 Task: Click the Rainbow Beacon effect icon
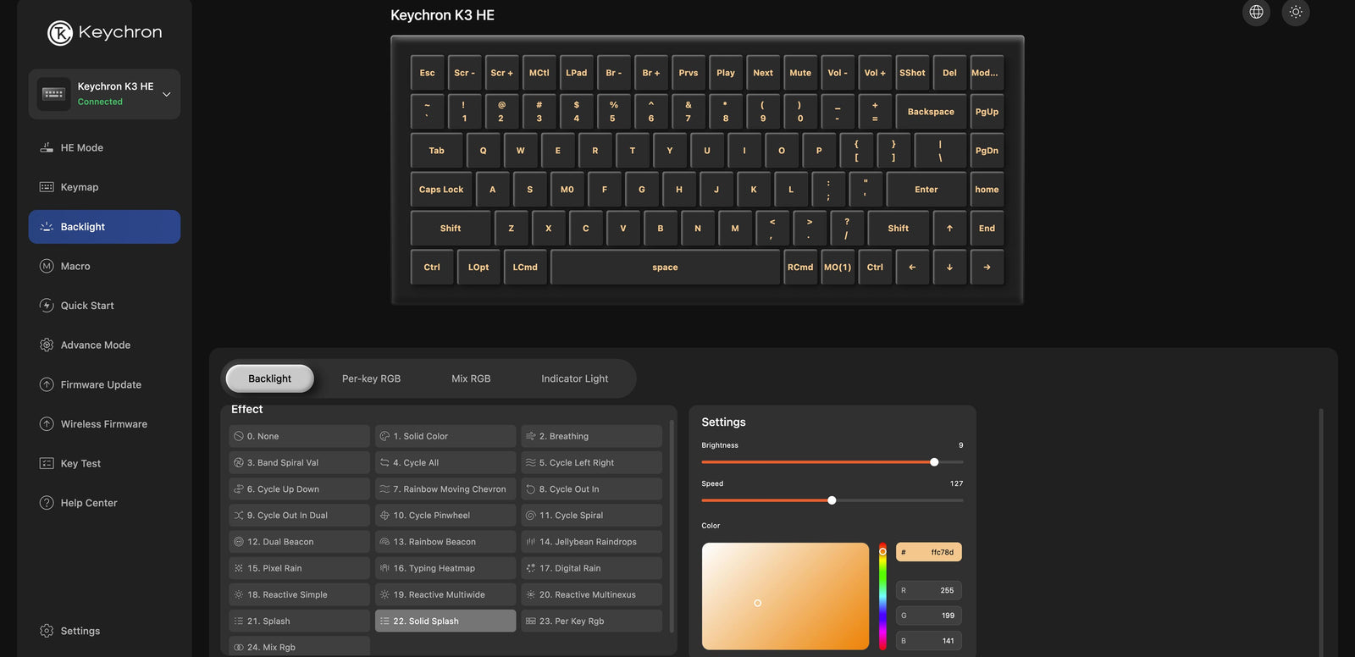384,542
